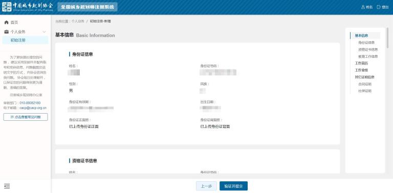The image size is (393, 193).
Task: Open 点击查看常见问题 button
Action: 26,117
